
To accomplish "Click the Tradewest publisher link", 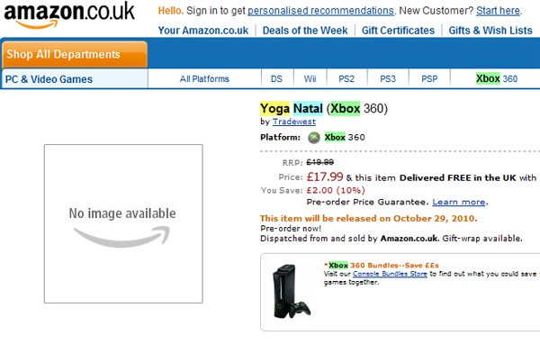I will [x=293, y=122].
